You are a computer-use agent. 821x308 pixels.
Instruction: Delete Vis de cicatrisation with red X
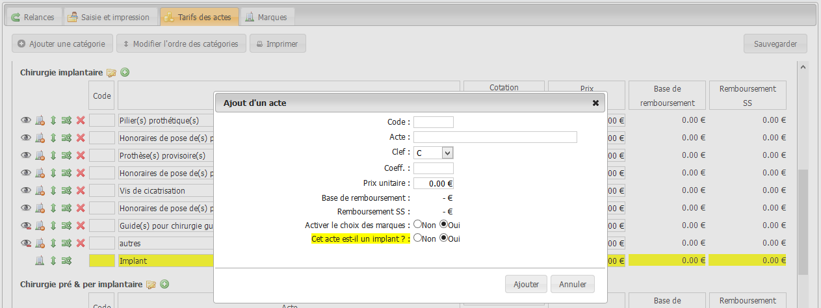point(81,190)
